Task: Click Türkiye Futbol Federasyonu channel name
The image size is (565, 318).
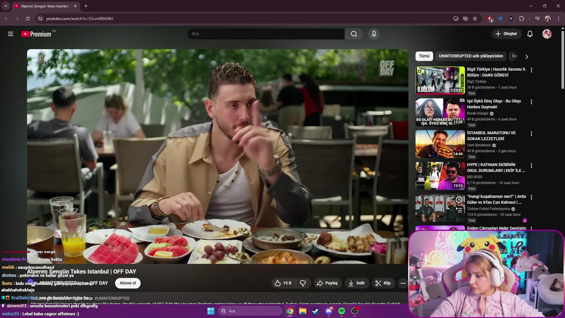Action: click(488, 209)
